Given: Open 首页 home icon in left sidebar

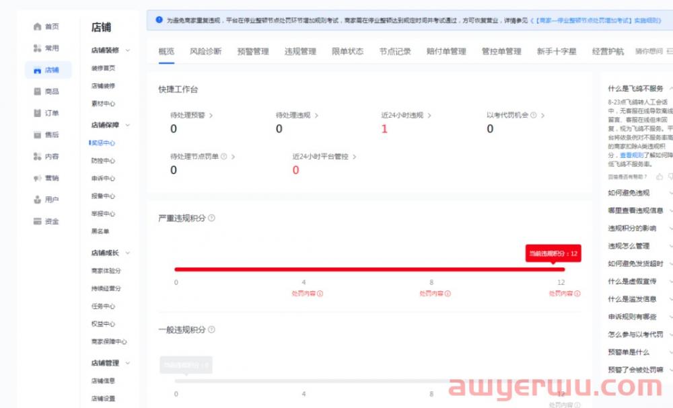Looking at the screenshot, I should pos(38,26).
